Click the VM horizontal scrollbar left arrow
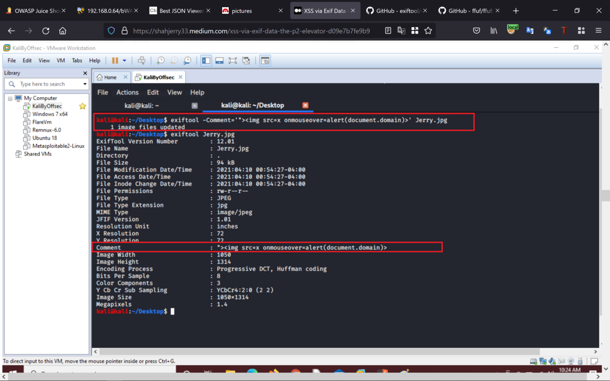610x381 pixels. point(96,352)
